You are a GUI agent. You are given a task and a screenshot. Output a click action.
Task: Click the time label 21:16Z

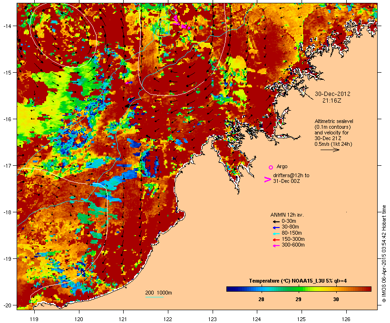tap(332, 101)
